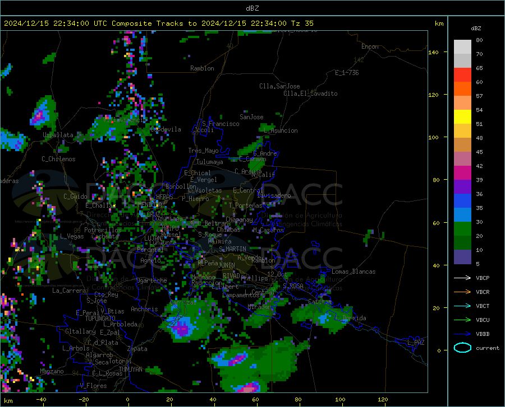Click the 'dBZ' label above color scale

476,28
